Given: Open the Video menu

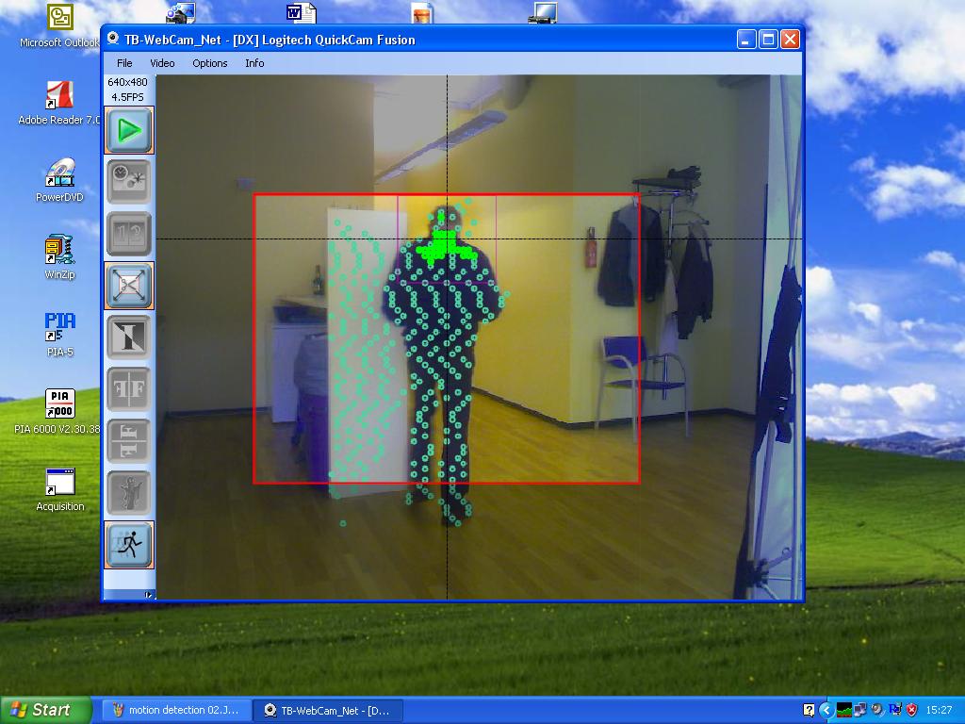Looking at the screenshot, I should pyautogui.click(x=162, y=63).
